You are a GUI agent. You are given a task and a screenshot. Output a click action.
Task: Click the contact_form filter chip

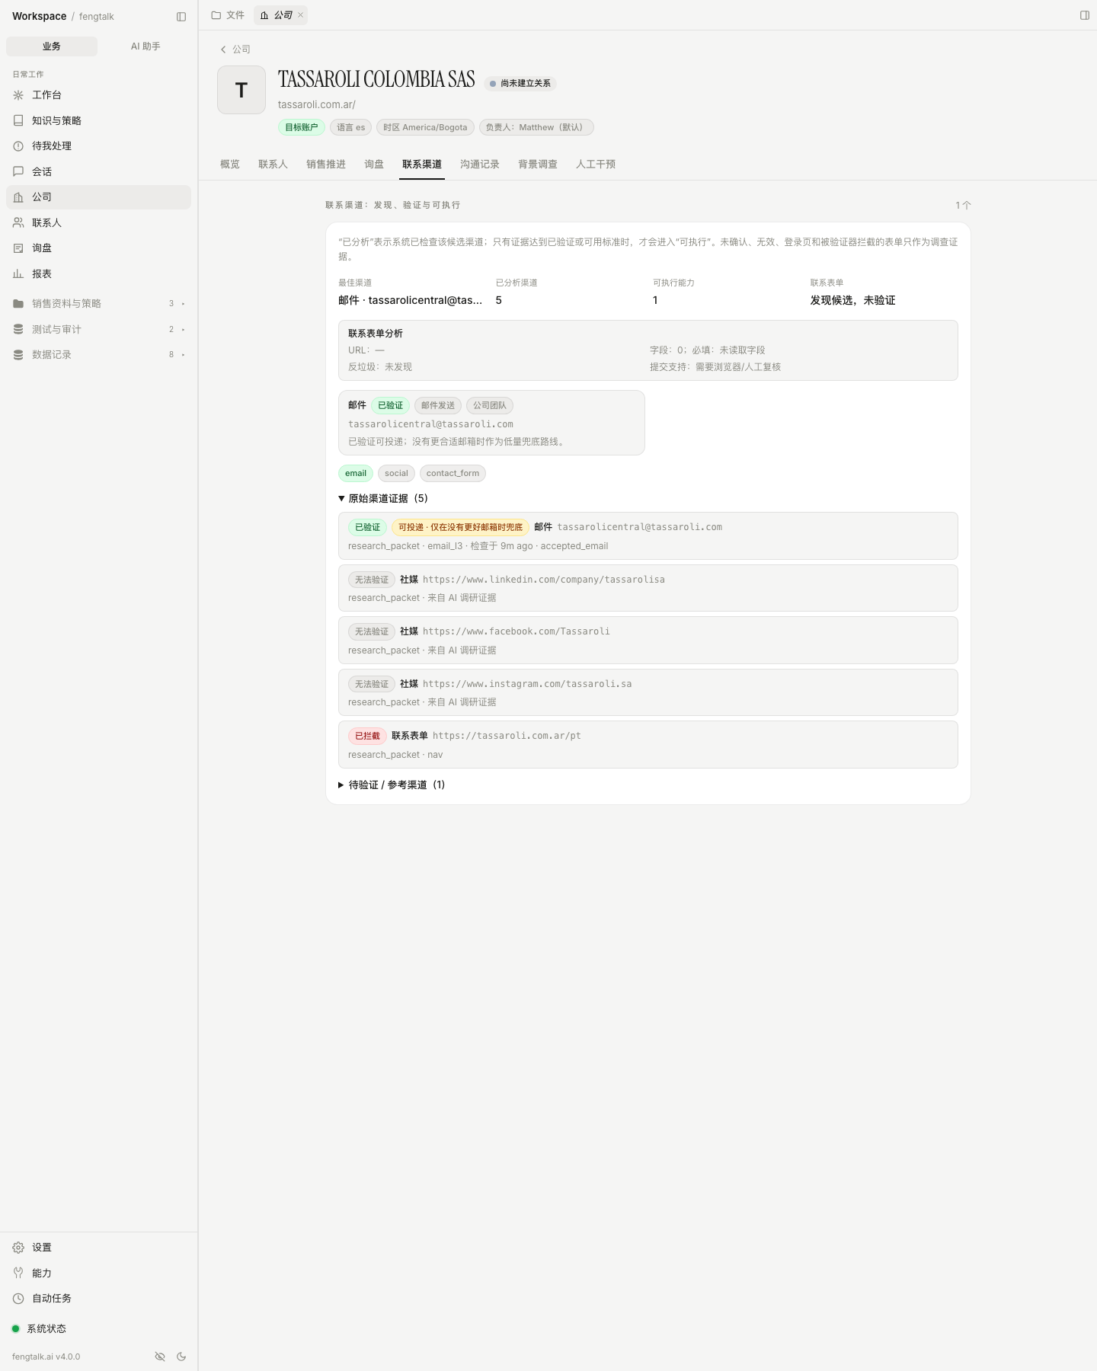[453, 474]
